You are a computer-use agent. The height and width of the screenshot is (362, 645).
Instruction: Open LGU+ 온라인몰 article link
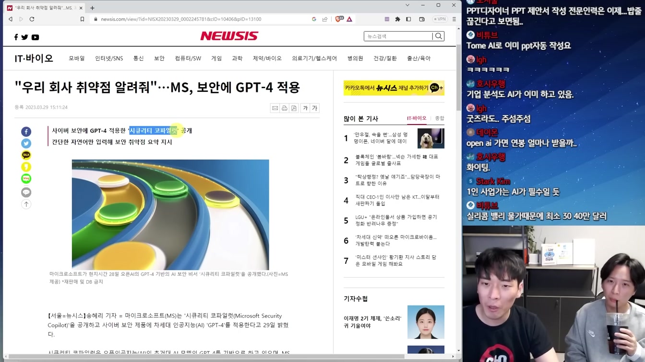click(396, 220)
